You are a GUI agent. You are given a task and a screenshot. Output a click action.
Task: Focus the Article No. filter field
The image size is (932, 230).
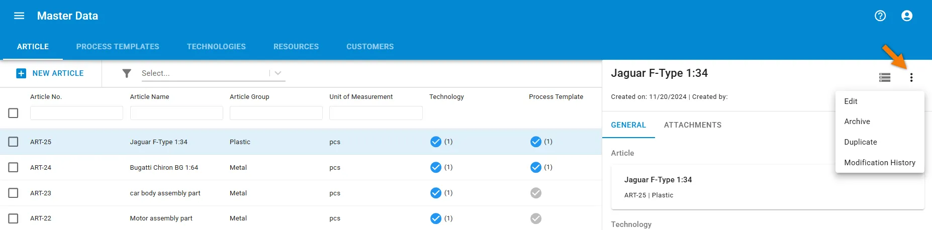click(76, 113)
